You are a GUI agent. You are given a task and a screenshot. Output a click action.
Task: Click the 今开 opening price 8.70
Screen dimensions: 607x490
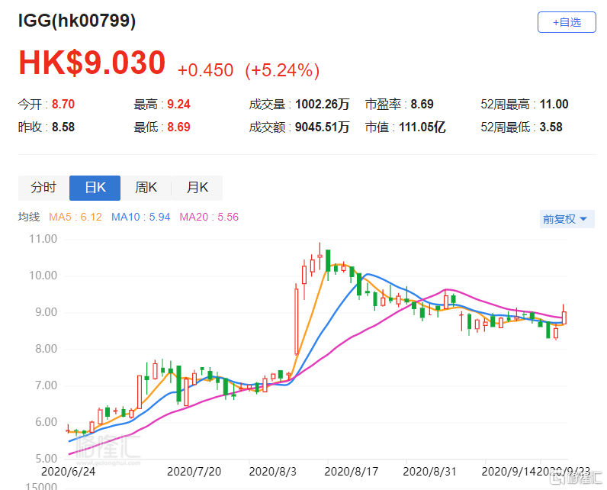click(x=63, y=105)
